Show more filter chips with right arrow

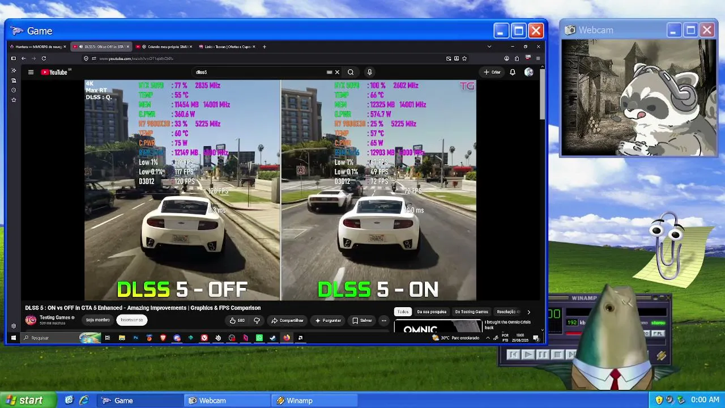click(528, 312)
